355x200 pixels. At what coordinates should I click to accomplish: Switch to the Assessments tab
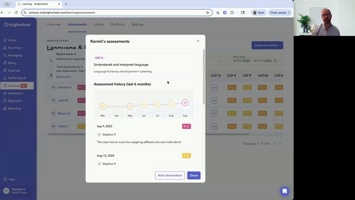(77, 24)
